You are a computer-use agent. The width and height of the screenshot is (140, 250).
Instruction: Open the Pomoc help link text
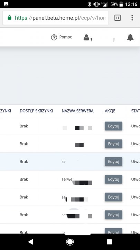point(66,37)
